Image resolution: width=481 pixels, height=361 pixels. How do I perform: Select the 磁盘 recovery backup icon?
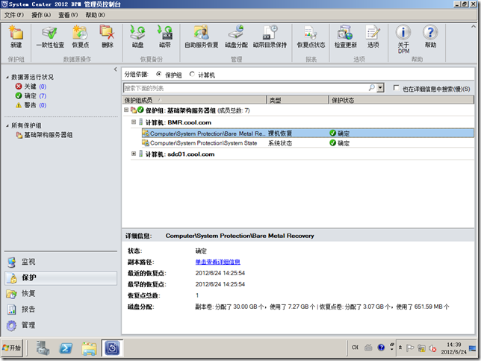pos(137,37)
